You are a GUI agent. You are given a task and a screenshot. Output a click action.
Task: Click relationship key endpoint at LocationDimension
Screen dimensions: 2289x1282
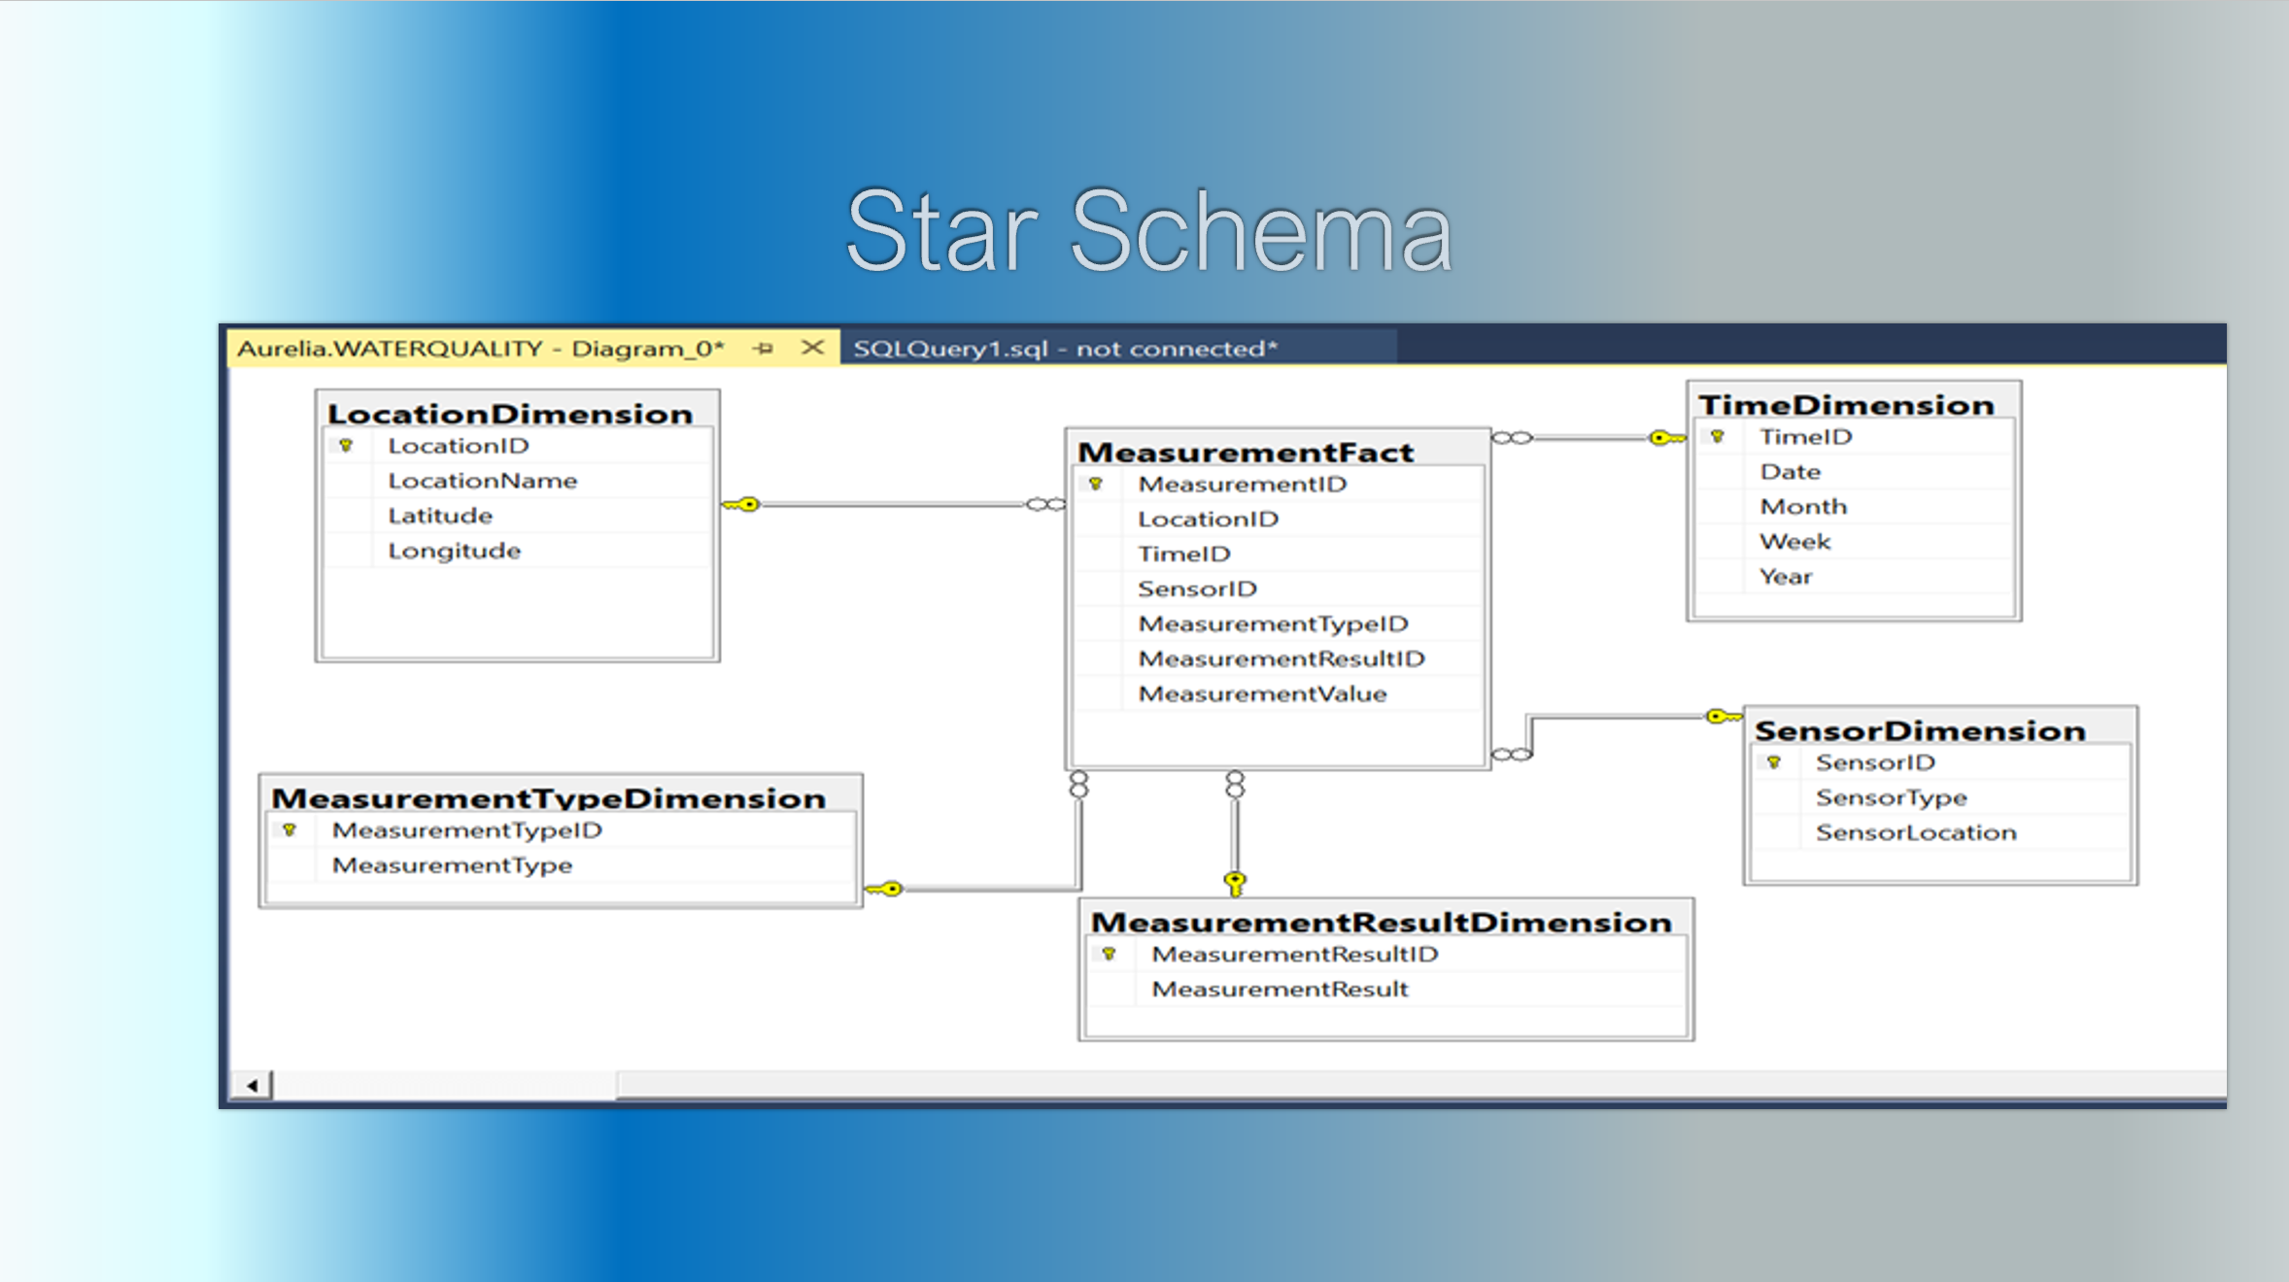tap(741, 504)
